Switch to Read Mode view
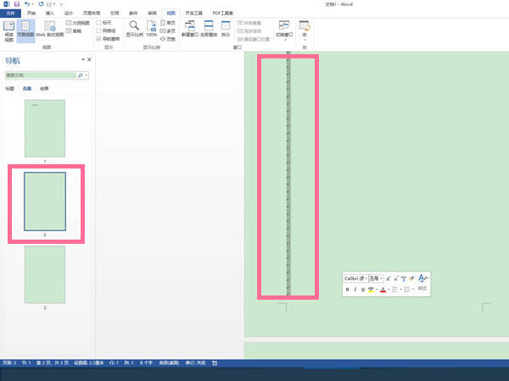The image size is (509, 381). coord(8,30)
